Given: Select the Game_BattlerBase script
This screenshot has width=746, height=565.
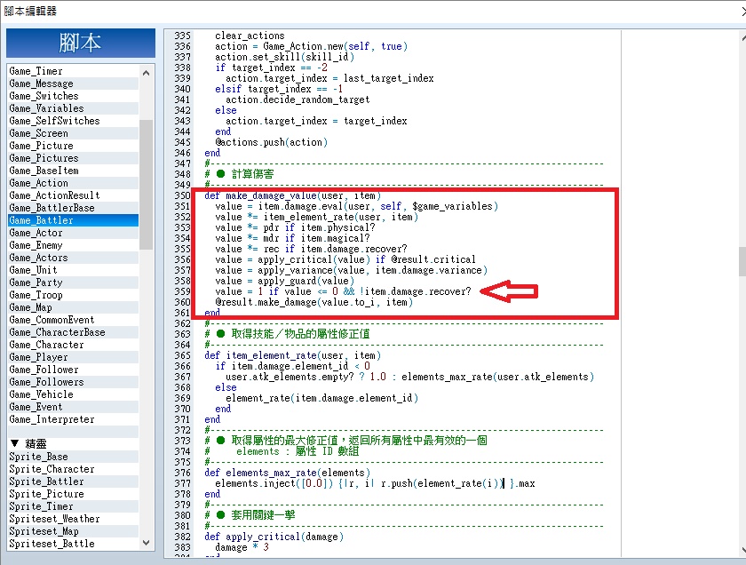Looking at the screenshot, I should point(73,208).
